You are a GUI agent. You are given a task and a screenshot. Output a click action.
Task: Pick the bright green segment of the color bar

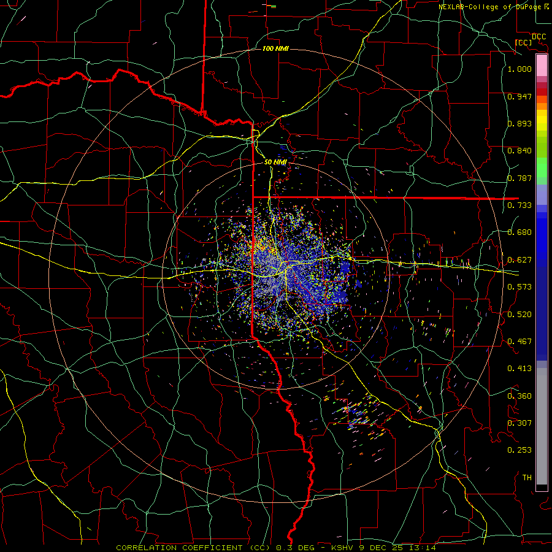click(542, 167)
